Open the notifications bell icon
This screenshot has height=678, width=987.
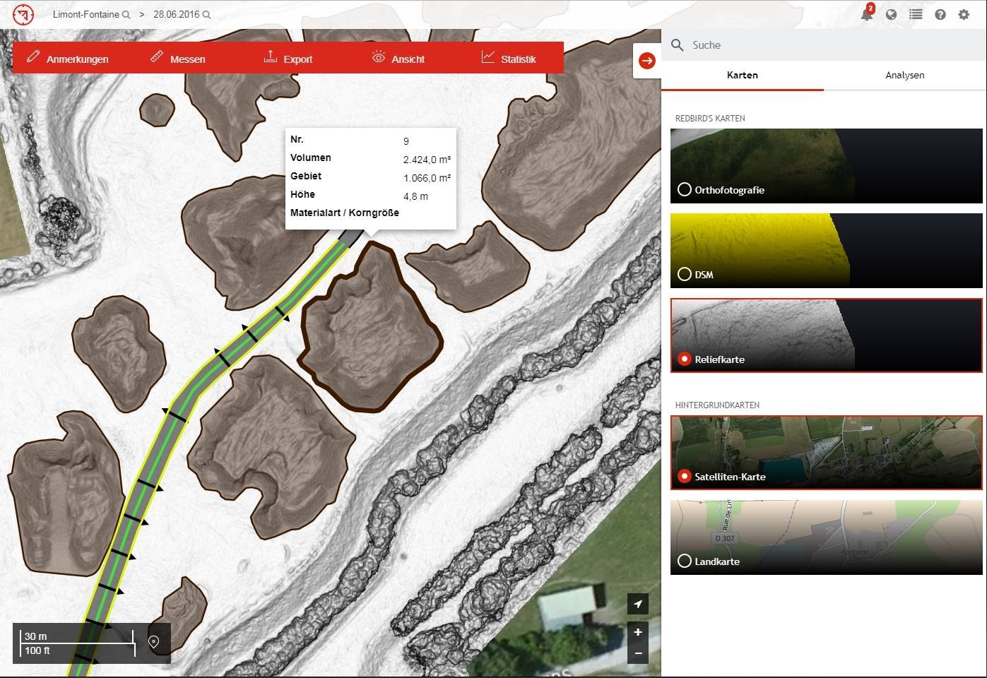[867, 14]
